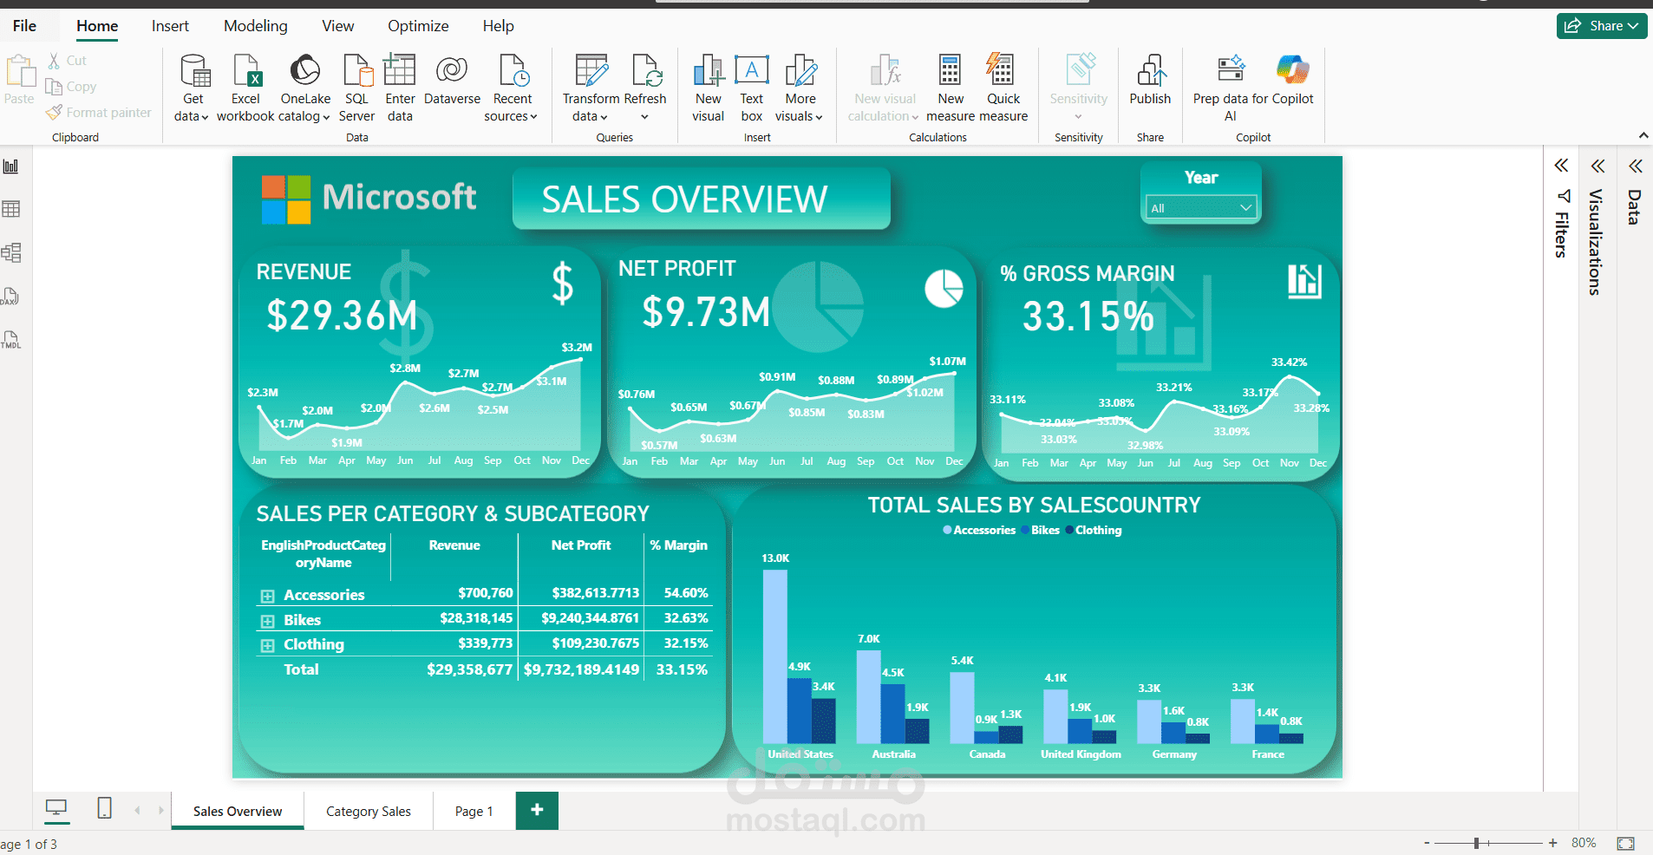Switch to the Modeling ribbon tab

(x=256, y=26)
